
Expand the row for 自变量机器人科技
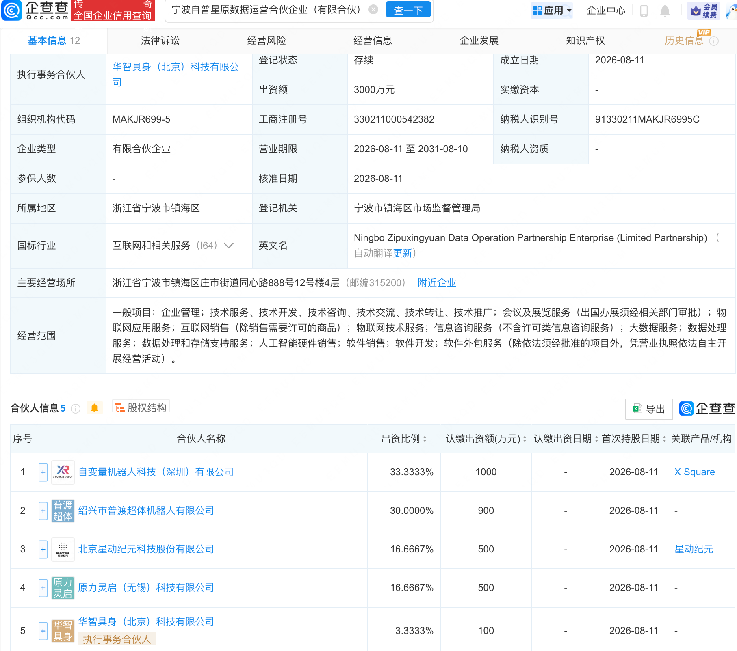(x=43, y=472)
